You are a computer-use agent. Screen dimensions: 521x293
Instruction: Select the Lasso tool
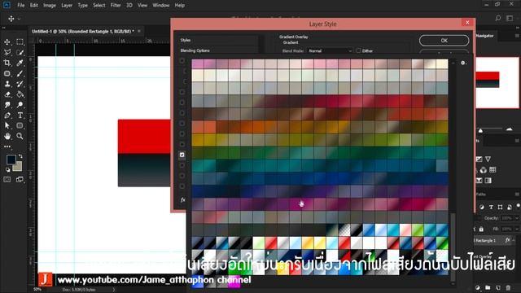point(7,52)
